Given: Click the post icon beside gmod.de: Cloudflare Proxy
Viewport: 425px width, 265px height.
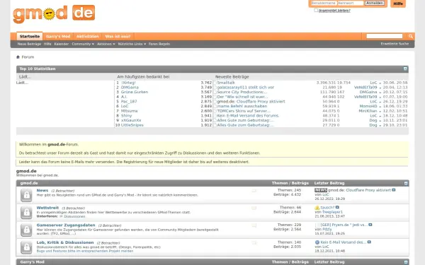Looking at the screenshot, I should coord(215,102).
